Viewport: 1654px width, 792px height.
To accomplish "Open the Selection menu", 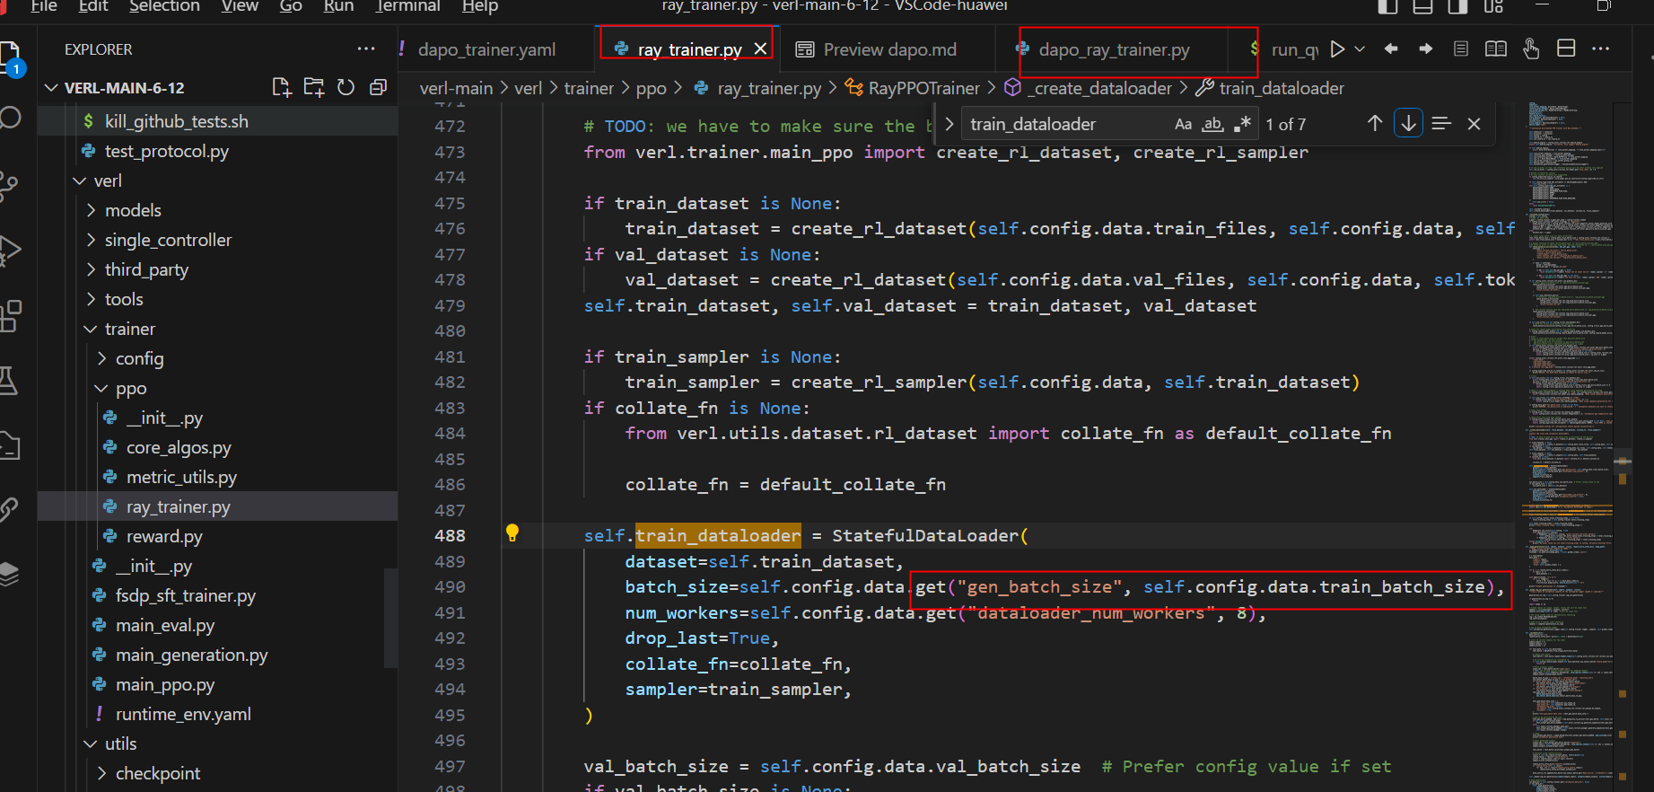I will [164, 6].
